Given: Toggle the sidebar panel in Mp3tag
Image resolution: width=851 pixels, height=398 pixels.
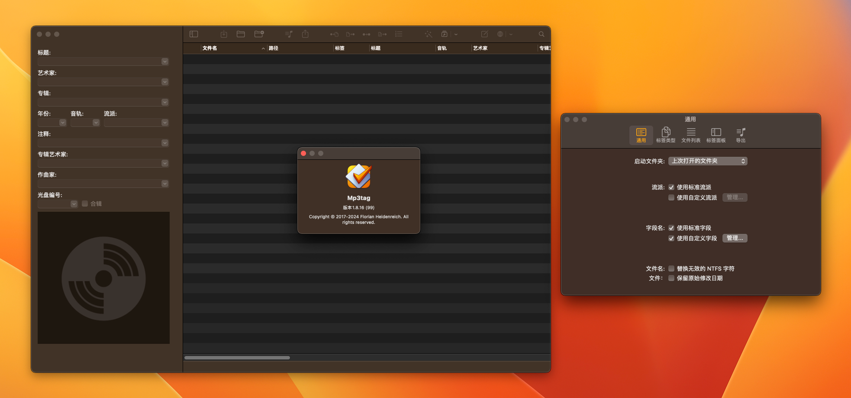Looking at the screenshot, I should tap(194, 34).
